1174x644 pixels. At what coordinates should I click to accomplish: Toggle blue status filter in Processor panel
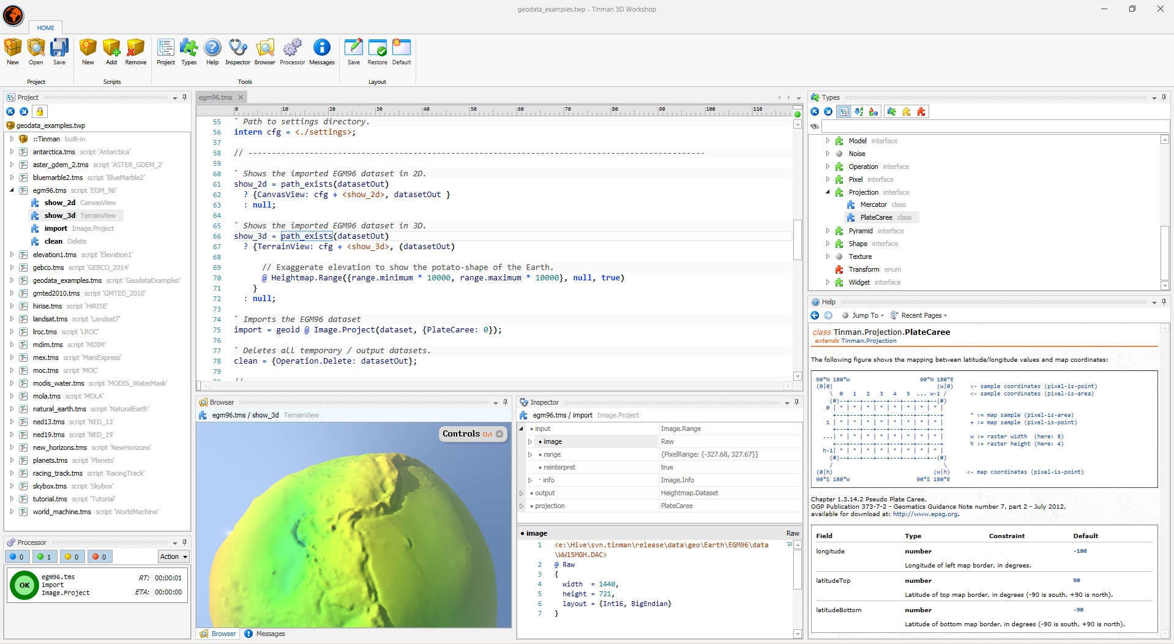[x=17, y=556]
